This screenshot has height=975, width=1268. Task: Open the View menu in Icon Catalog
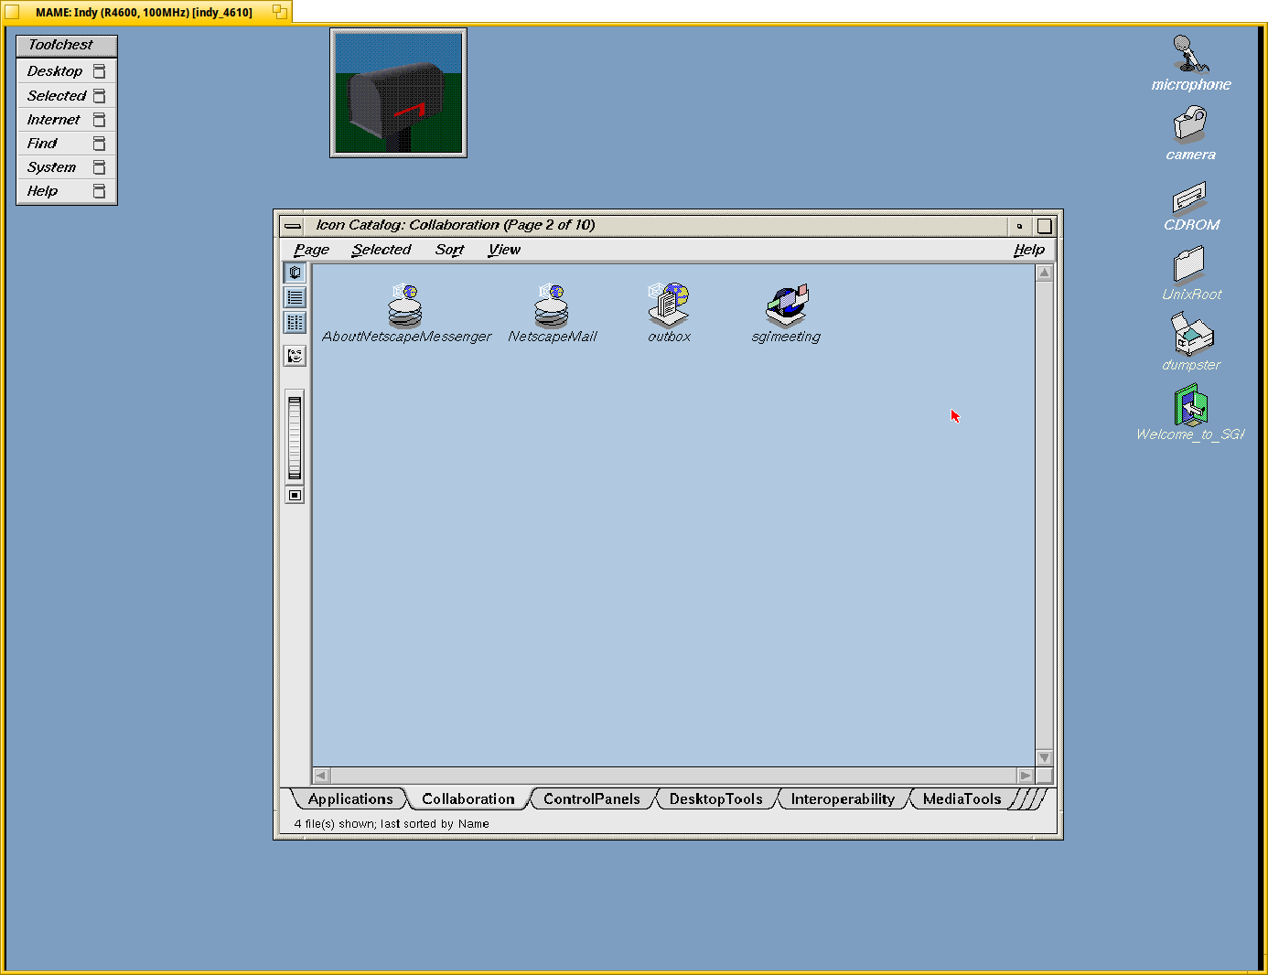[504, 250]
